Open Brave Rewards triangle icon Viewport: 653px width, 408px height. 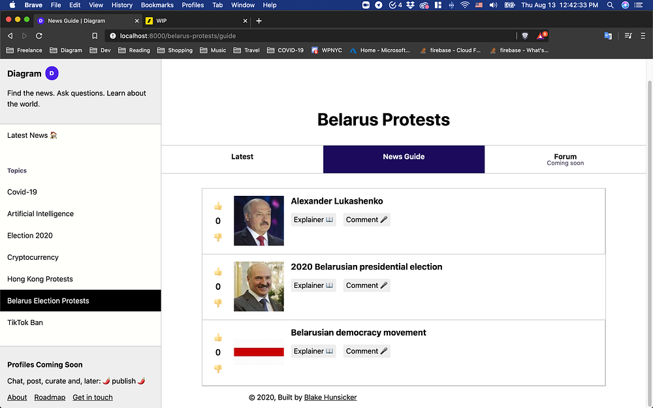pyautogui.click(x=541, y=36)
